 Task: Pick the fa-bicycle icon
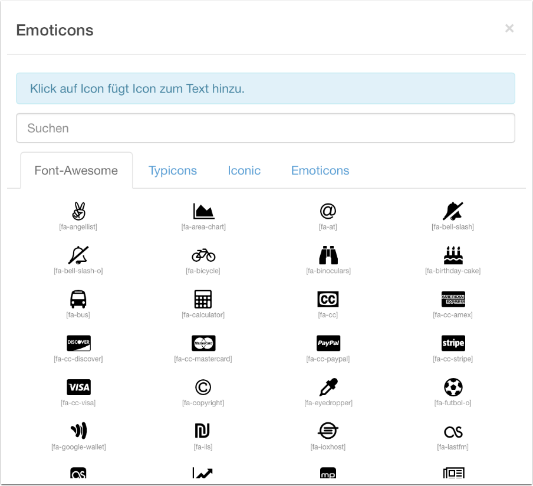(203, 255)
